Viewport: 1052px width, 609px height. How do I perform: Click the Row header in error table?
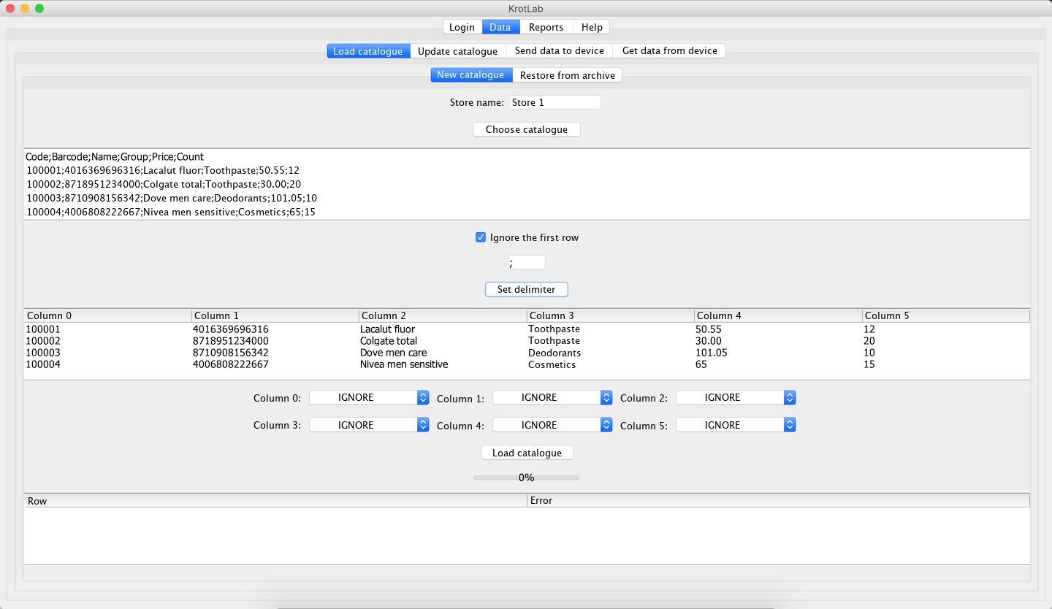pos(275,501)
